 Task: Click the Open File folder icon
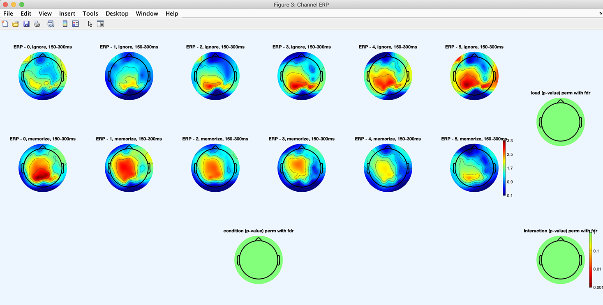click(16, 24)
